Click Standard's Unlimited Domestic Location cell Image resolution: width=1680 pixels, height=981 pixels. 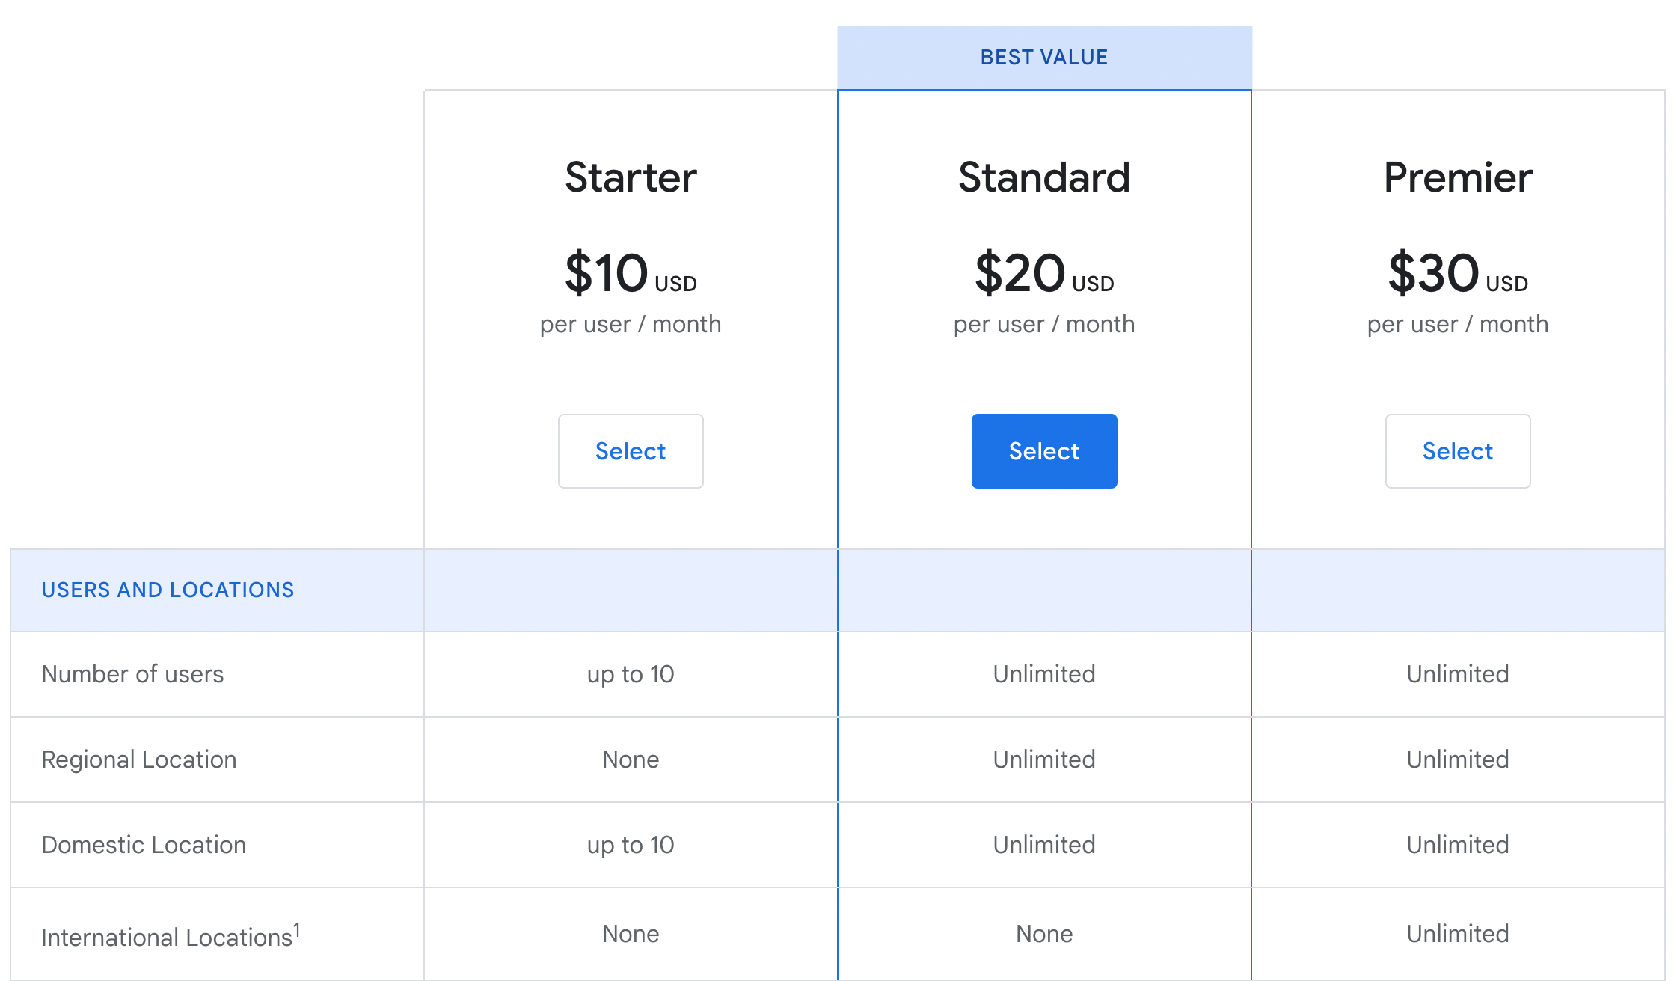point(1044,845)
